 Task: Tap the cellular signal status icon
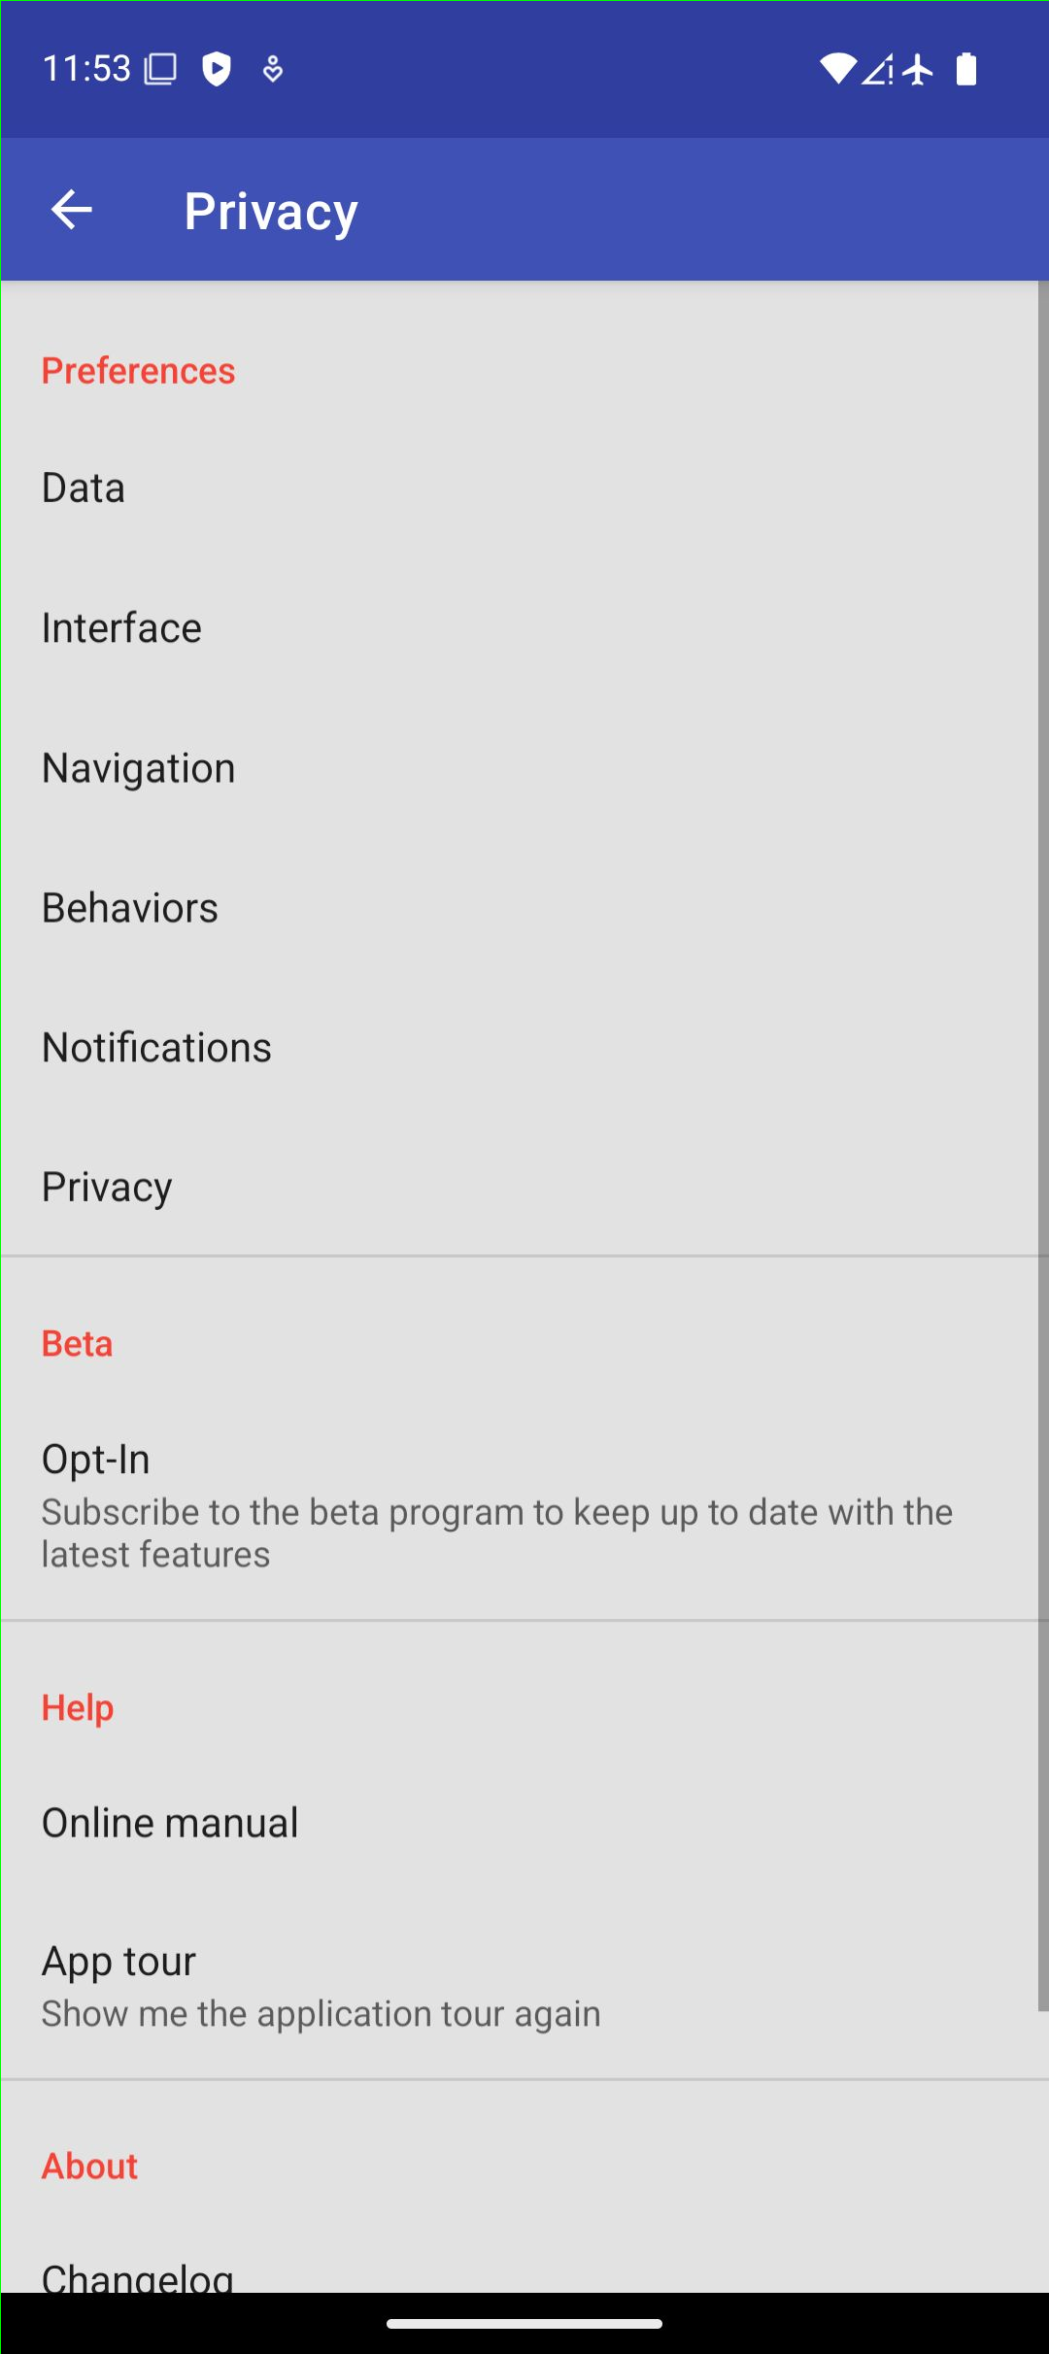(876, 69)
